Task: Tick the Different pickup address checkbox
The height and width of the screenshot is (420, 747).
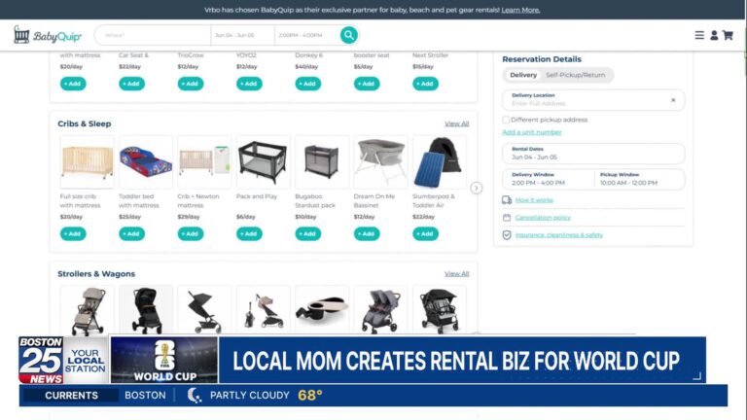Action: 506,120
